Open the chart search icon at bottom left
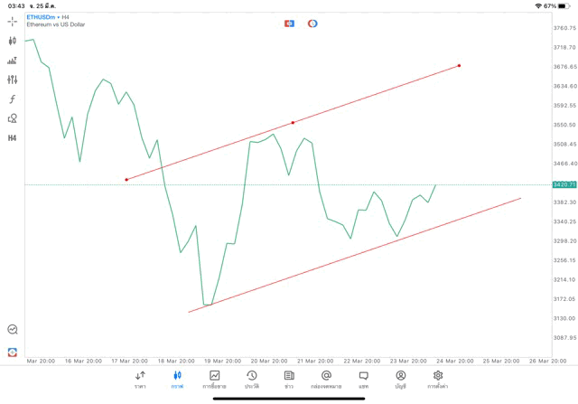The image size is (578, 404). pos(13,330)
